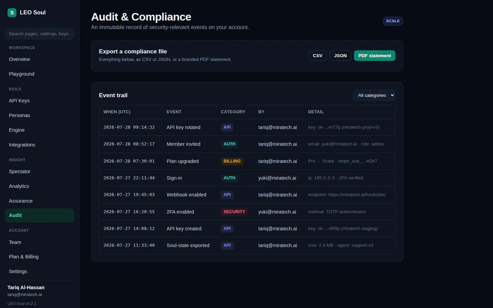Click the BILLING category tag

[x=232, y=161]
